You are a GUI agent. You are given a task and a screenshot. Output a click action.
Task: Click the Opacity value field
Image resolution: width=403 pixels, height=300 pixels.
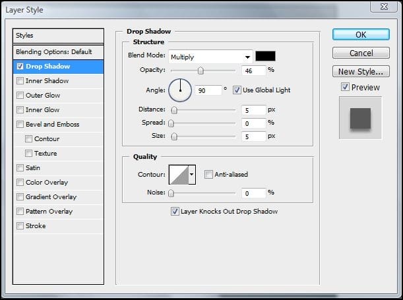click(x=253, y=71)
